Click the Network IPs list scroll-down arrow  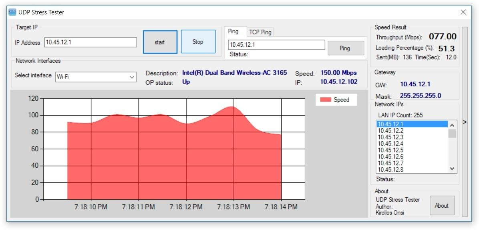[x=453, y=169]
